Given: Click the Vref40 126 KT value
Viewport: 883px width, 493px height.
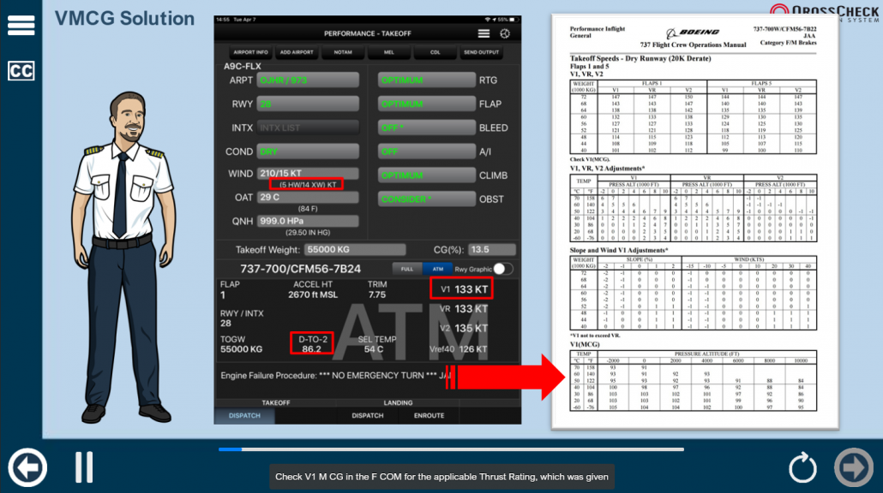Looking at the screenshot, I should click(459, 349).
